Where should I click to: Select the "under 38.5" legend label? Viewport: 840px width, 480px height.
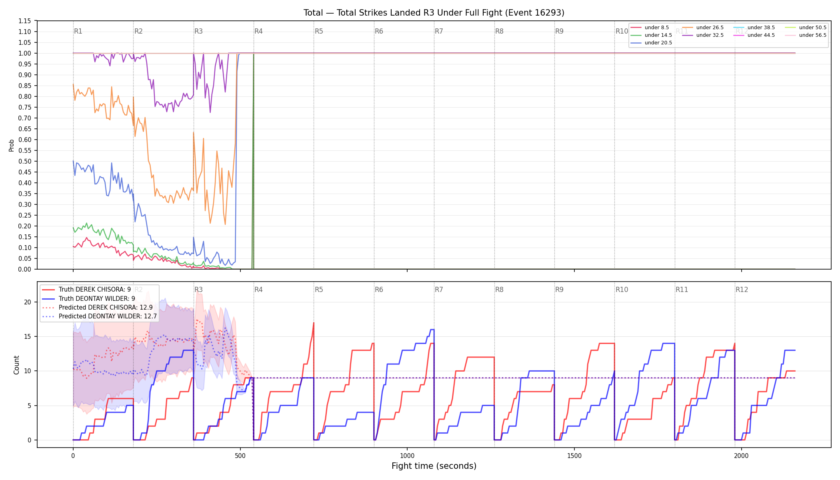[761, 28]
